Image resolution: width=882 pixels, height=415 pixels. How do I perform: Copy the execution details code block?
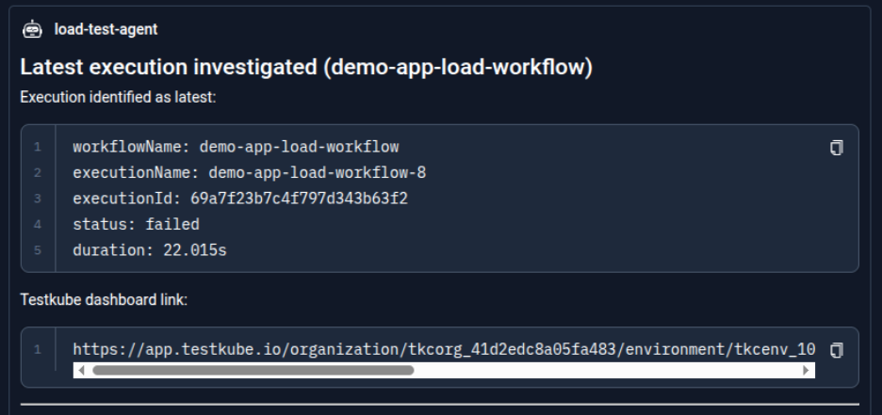[x=837, y=148]
